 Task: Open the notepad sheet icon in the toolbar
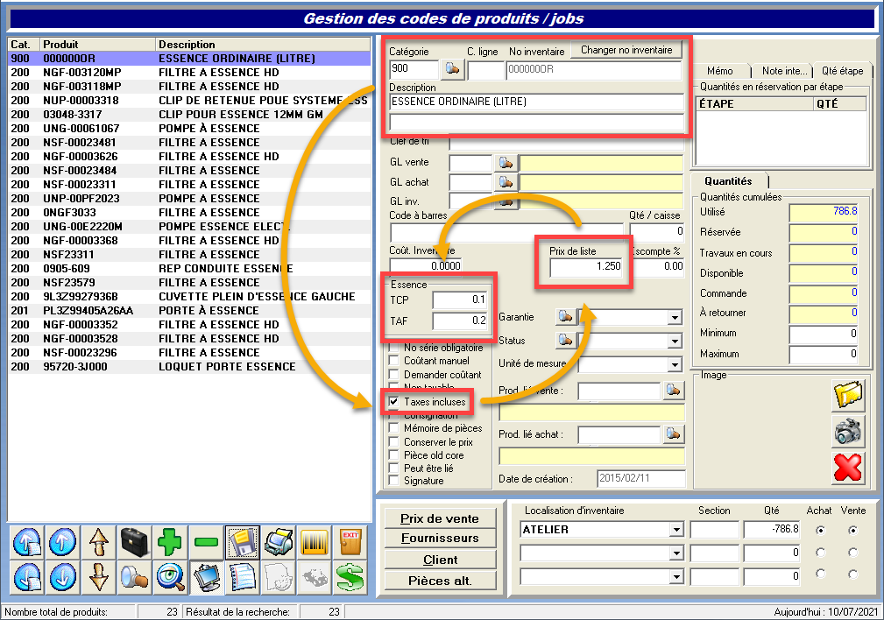242,577
